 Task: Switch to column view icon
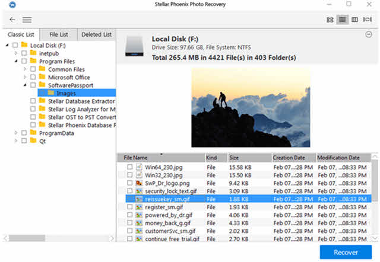coord(355,20)
